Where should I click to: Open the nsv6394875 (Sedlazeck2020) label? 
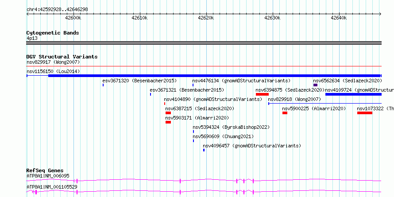pyautogui.click(x=290, y=90)
